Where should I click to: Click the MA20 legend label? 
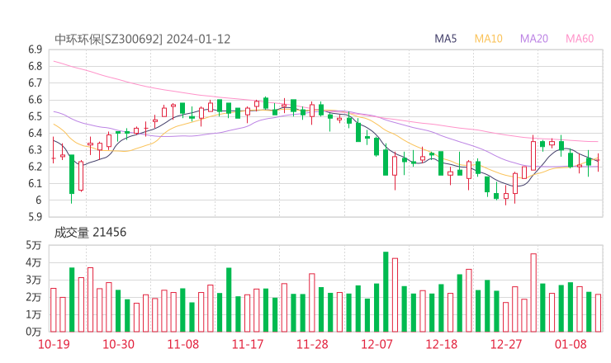click(x=534, y=39)
